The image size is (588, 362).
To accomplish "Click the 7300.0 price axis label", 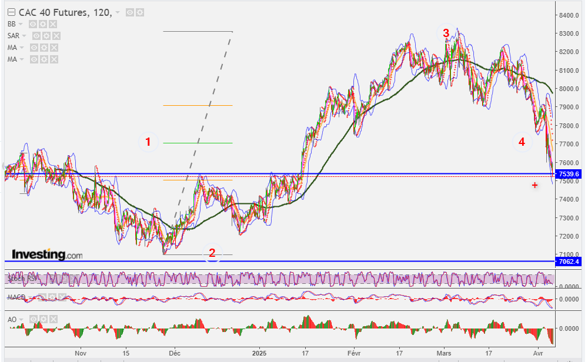I will tap(569, 217).
